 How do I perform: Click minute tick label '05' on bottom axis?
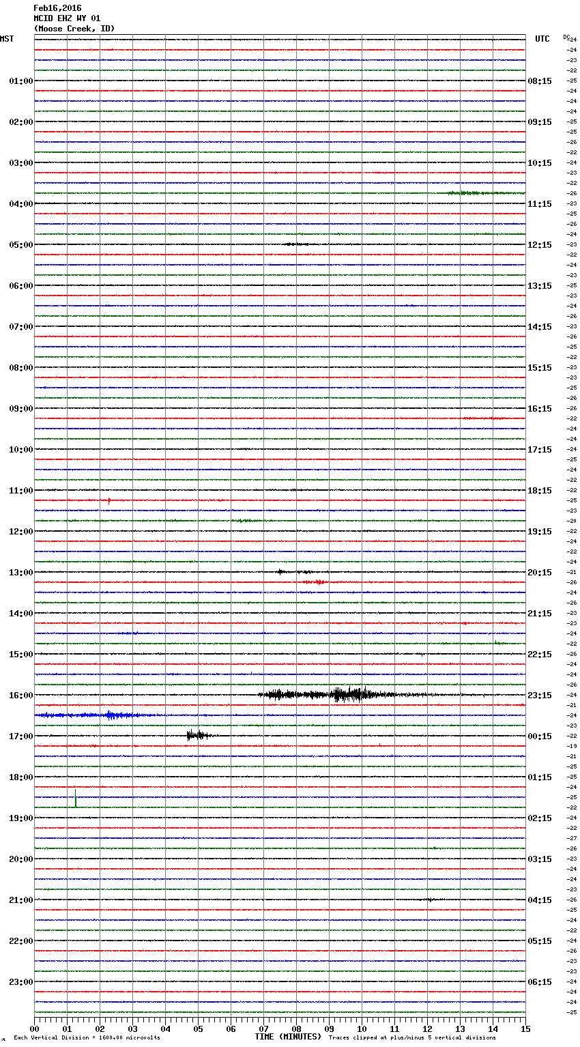[198, 1029]
